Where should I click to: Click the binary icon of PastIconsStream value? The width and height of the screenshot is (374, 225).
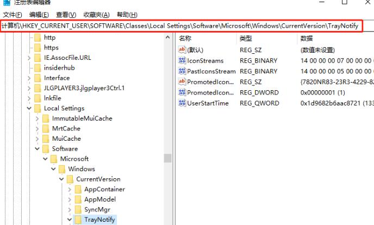tap(182, 71)
